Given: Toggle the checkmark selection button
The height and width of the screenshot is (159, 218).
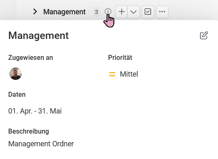Looking at the screenshot, I should (x=148, y=12).
